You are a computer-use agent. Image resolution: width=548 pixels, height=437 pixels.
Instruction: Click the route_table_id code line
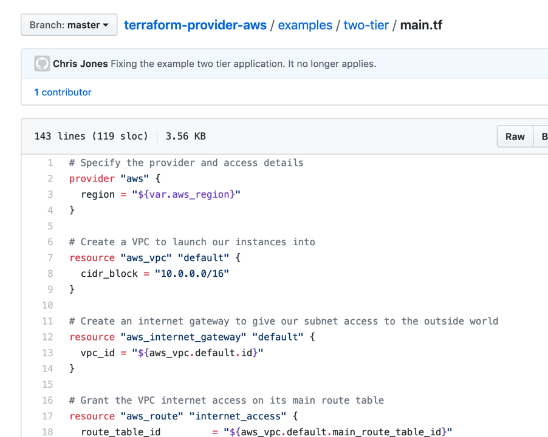[267, 432]
